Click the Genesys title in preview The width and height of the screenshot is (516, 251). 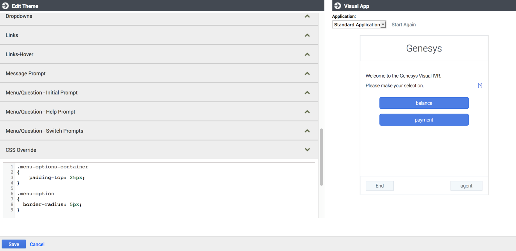[x=424, y=48]
